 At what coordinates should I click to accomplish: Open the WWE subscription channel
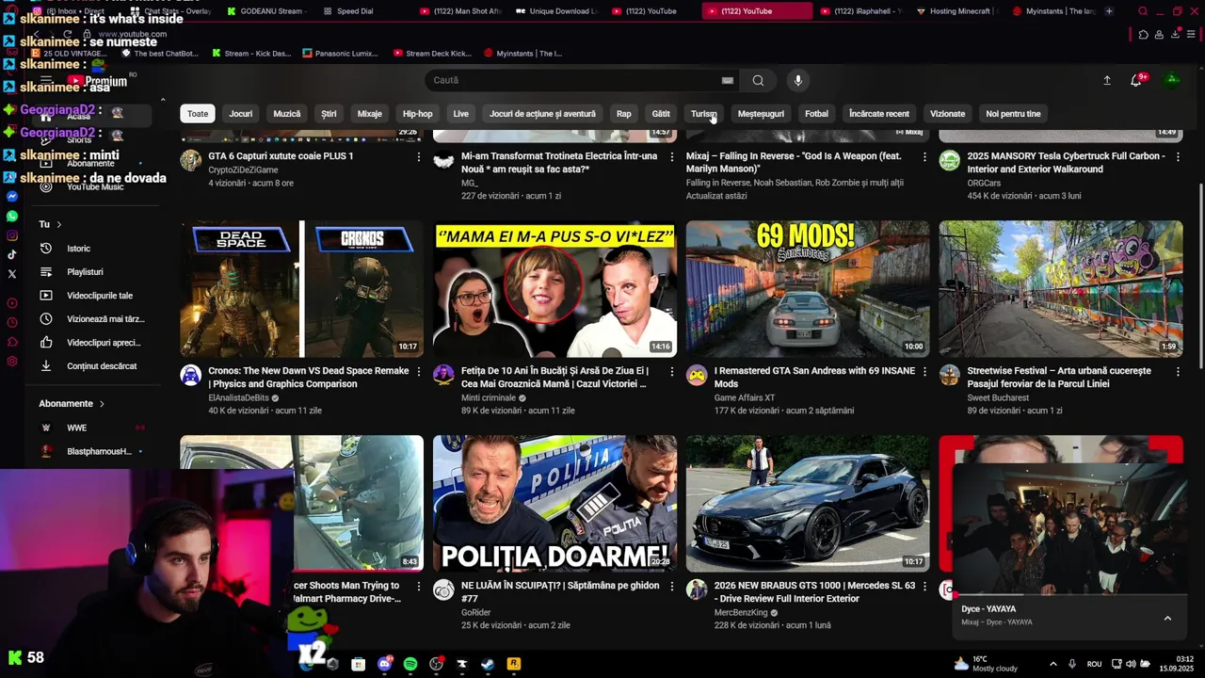point(89,428)
